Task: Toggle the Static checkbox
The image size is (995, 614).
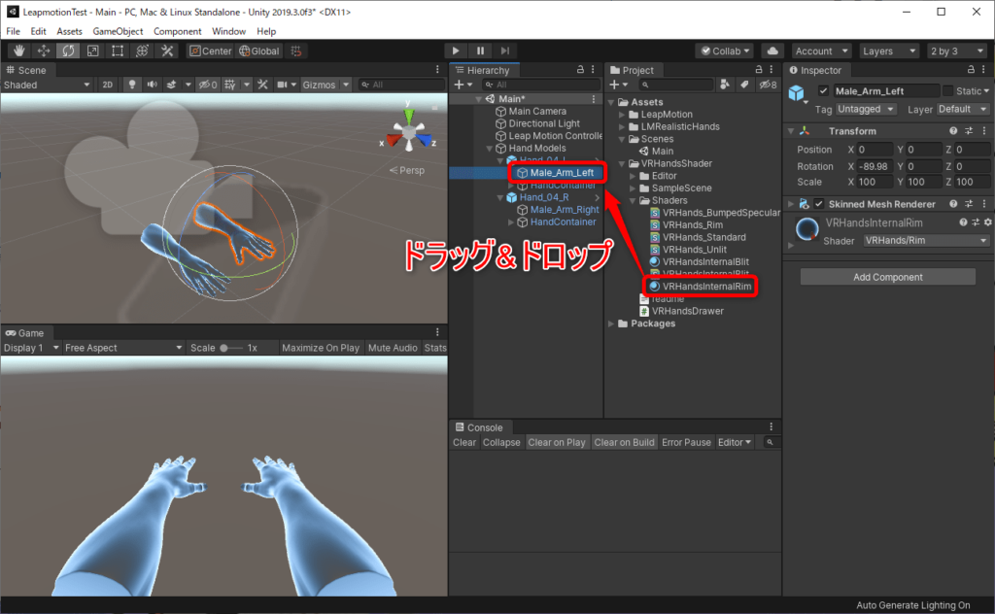Action: click(x=947, y=90)
